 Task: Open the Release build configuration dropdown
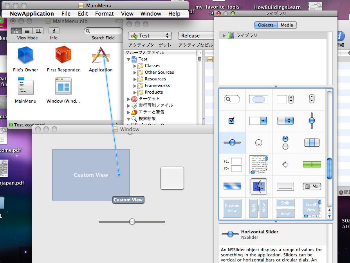coord(196,36)
